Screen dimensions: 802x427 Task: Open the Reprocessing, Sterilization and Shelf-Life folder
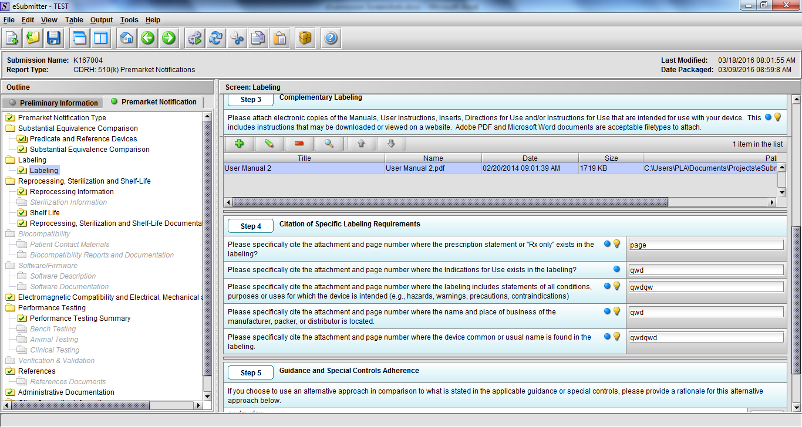pos(84,181)
